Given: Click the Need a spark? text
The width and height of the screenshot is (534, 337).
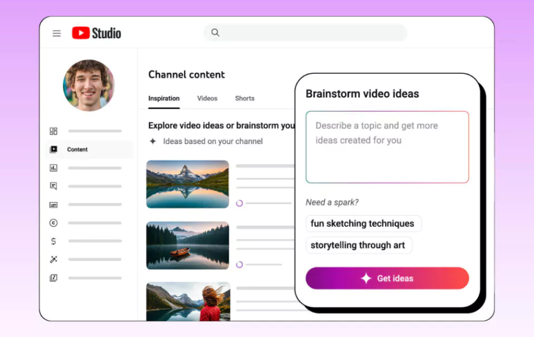Looking at the screenshot, I should click(x=332, y=203).
